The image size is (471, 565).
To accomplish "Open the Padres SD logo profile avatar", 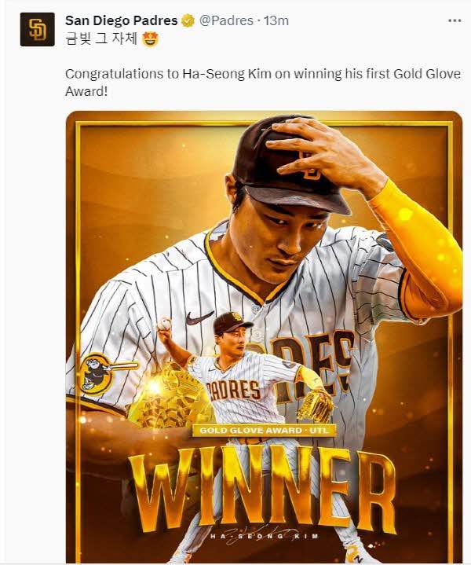I will (x=38, y=30).
